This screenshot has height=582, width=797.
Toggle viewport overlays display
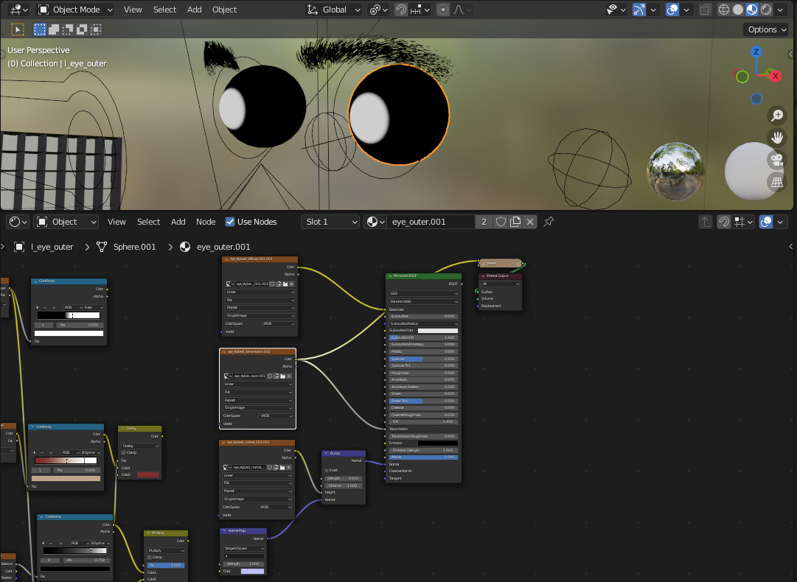[x=672, y=10]
